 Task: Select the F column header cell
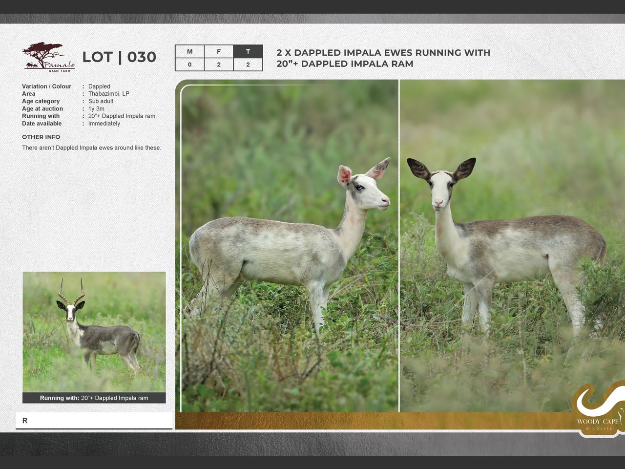click(x=219, y=52)
